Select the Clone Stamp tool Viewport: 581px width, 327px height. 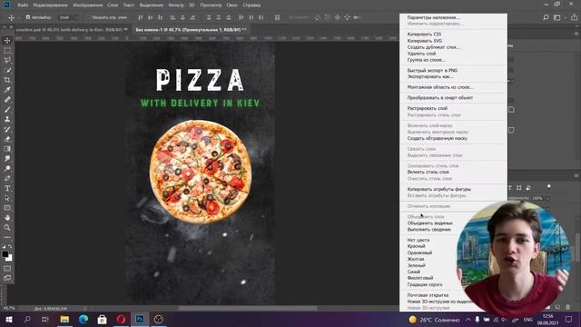(7, 119)
